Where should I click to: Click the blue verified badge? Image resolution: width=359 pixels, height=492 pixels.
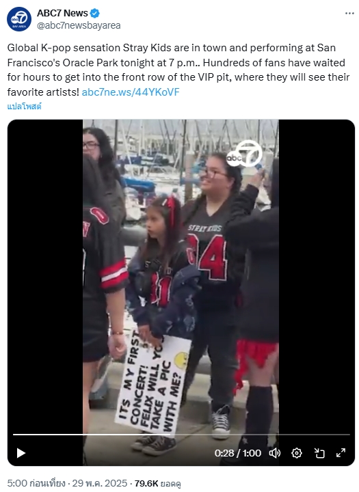pyautogui.click(x=95, y=13)
